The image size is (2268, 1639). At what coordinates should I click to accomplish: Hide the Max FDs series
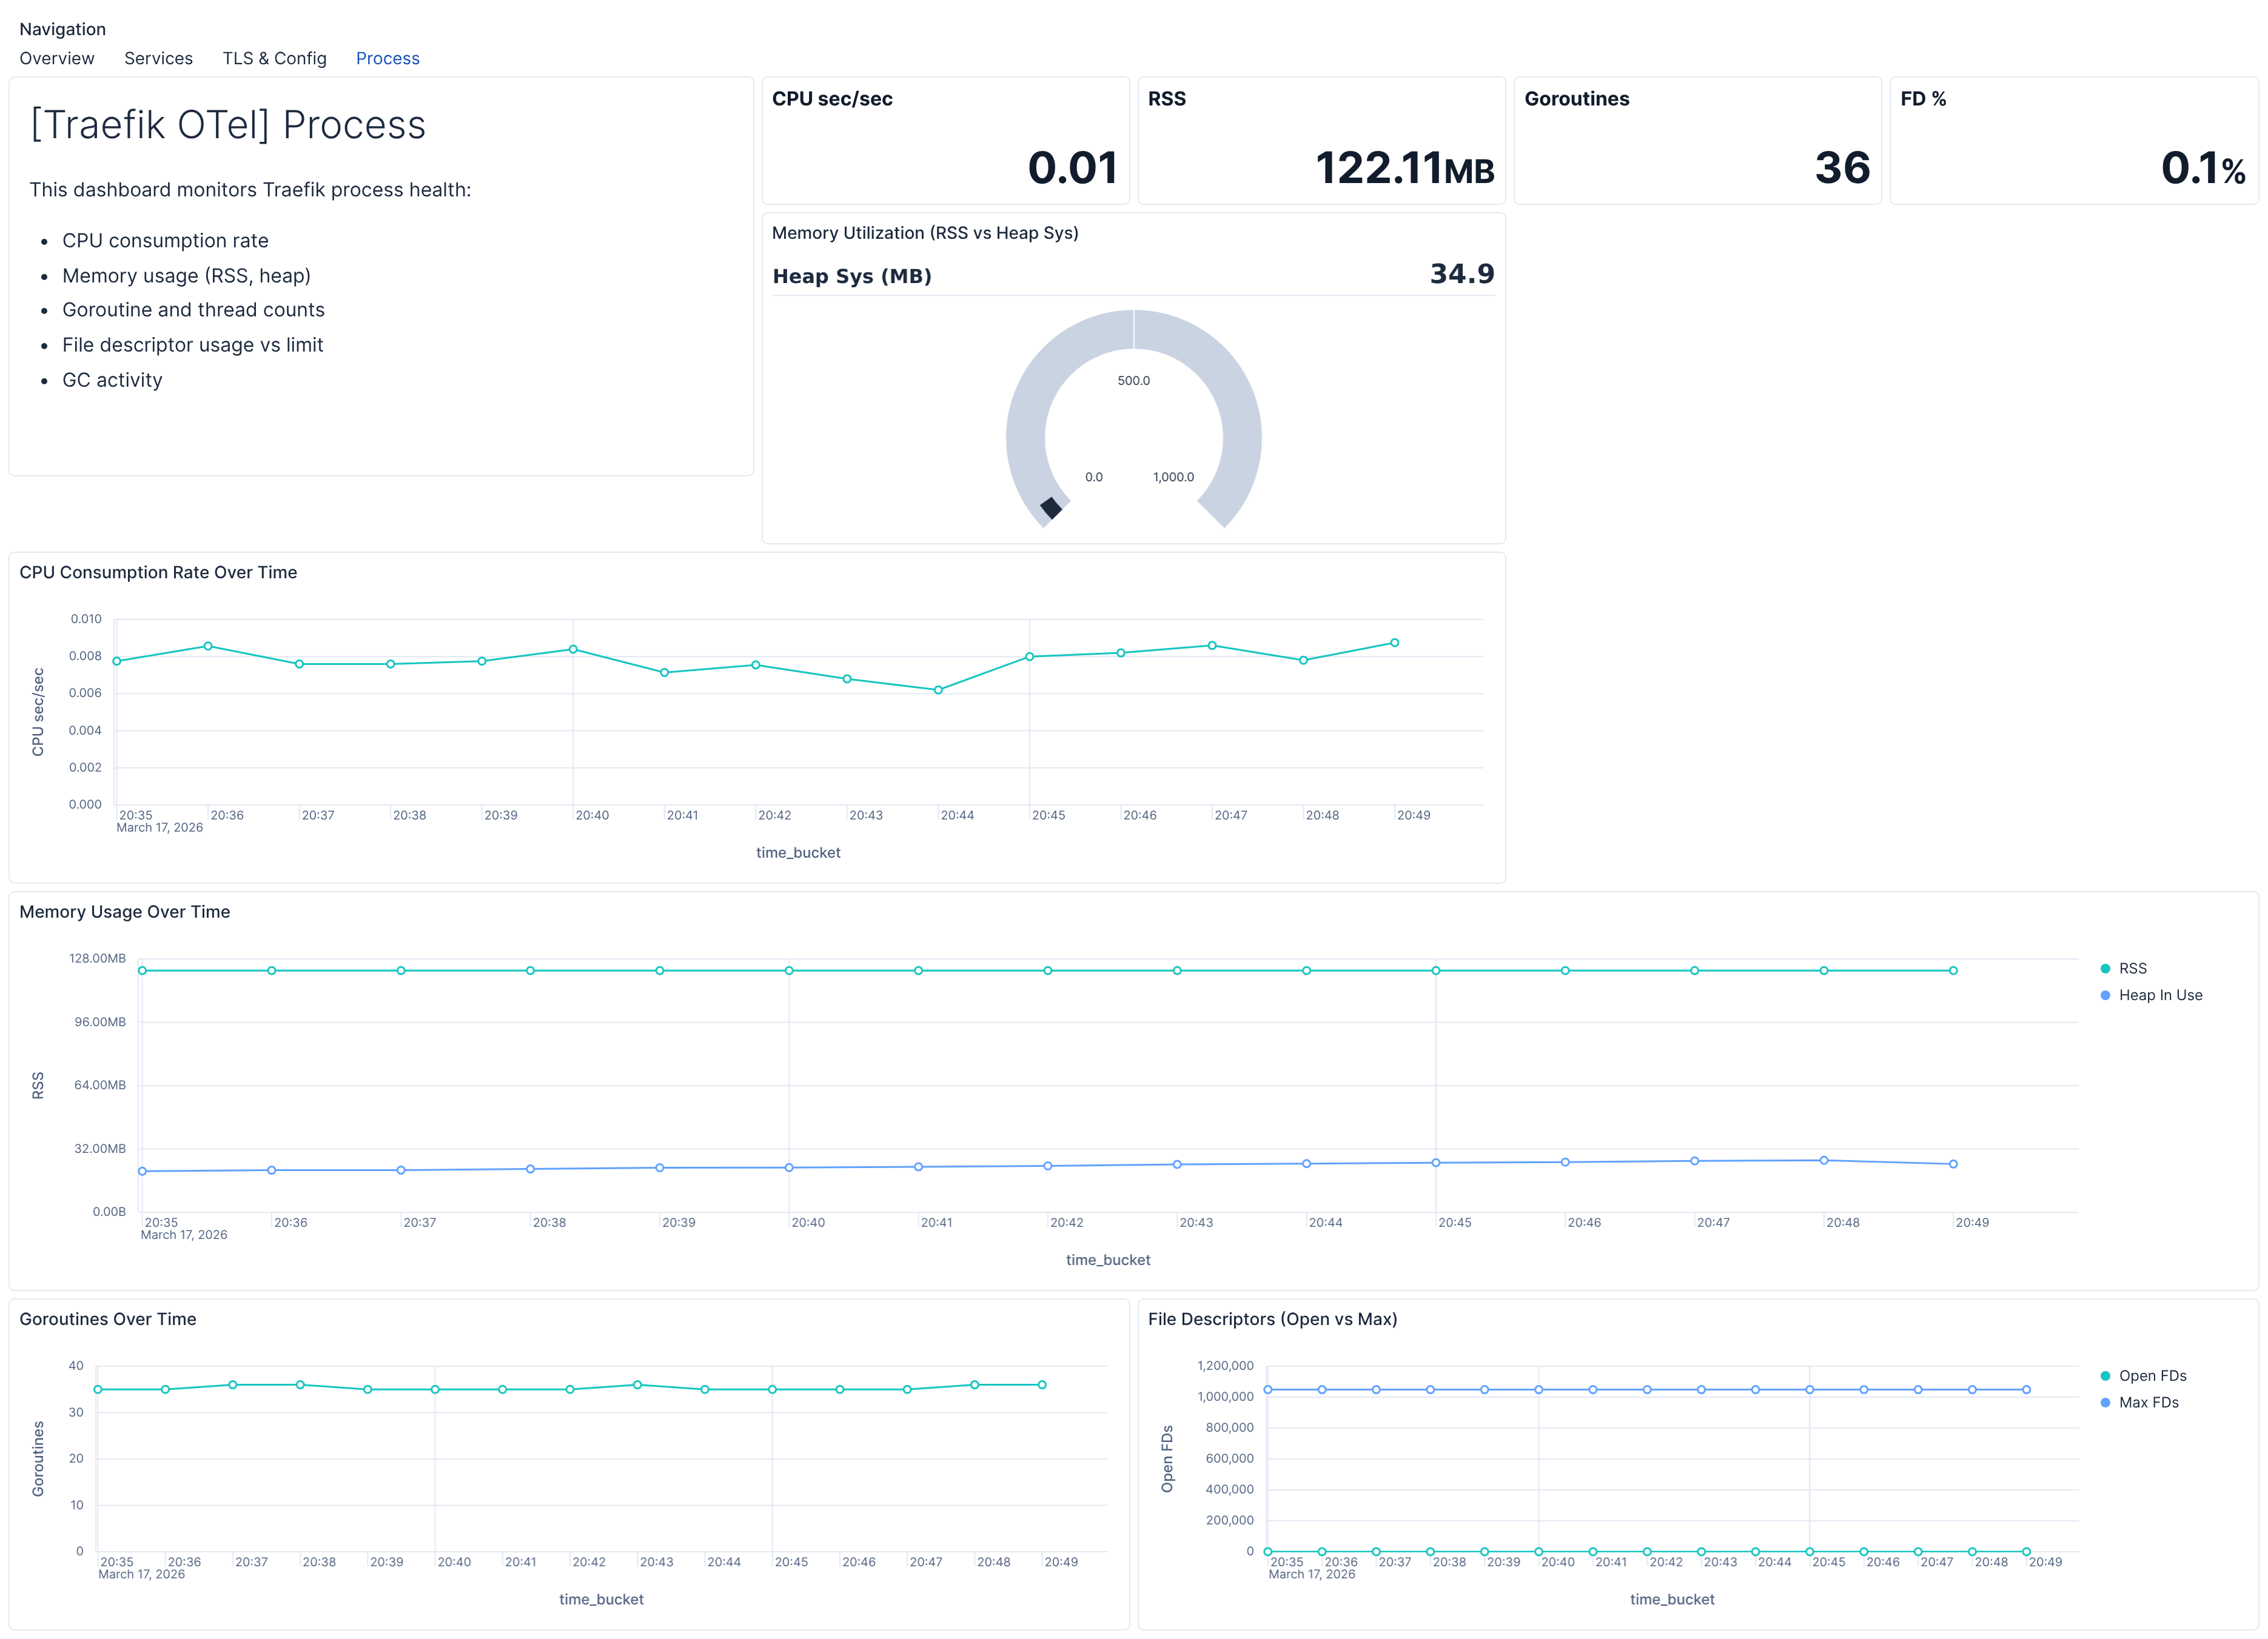pos(2147,1402)
